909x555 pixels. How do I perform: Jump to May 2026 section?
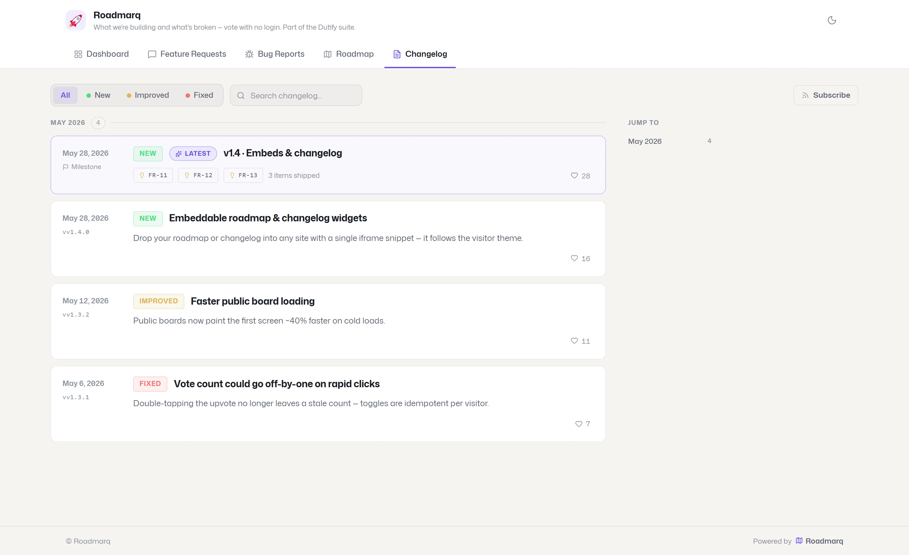pos(669,141)
